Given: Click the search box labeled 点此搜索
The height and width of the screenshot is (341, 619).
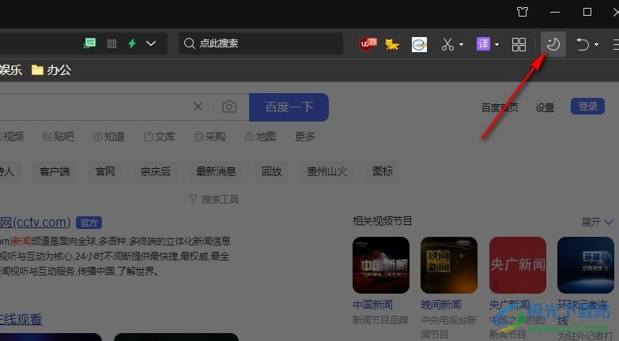Looking at the screenshot, I should click(x=261, y=43).
